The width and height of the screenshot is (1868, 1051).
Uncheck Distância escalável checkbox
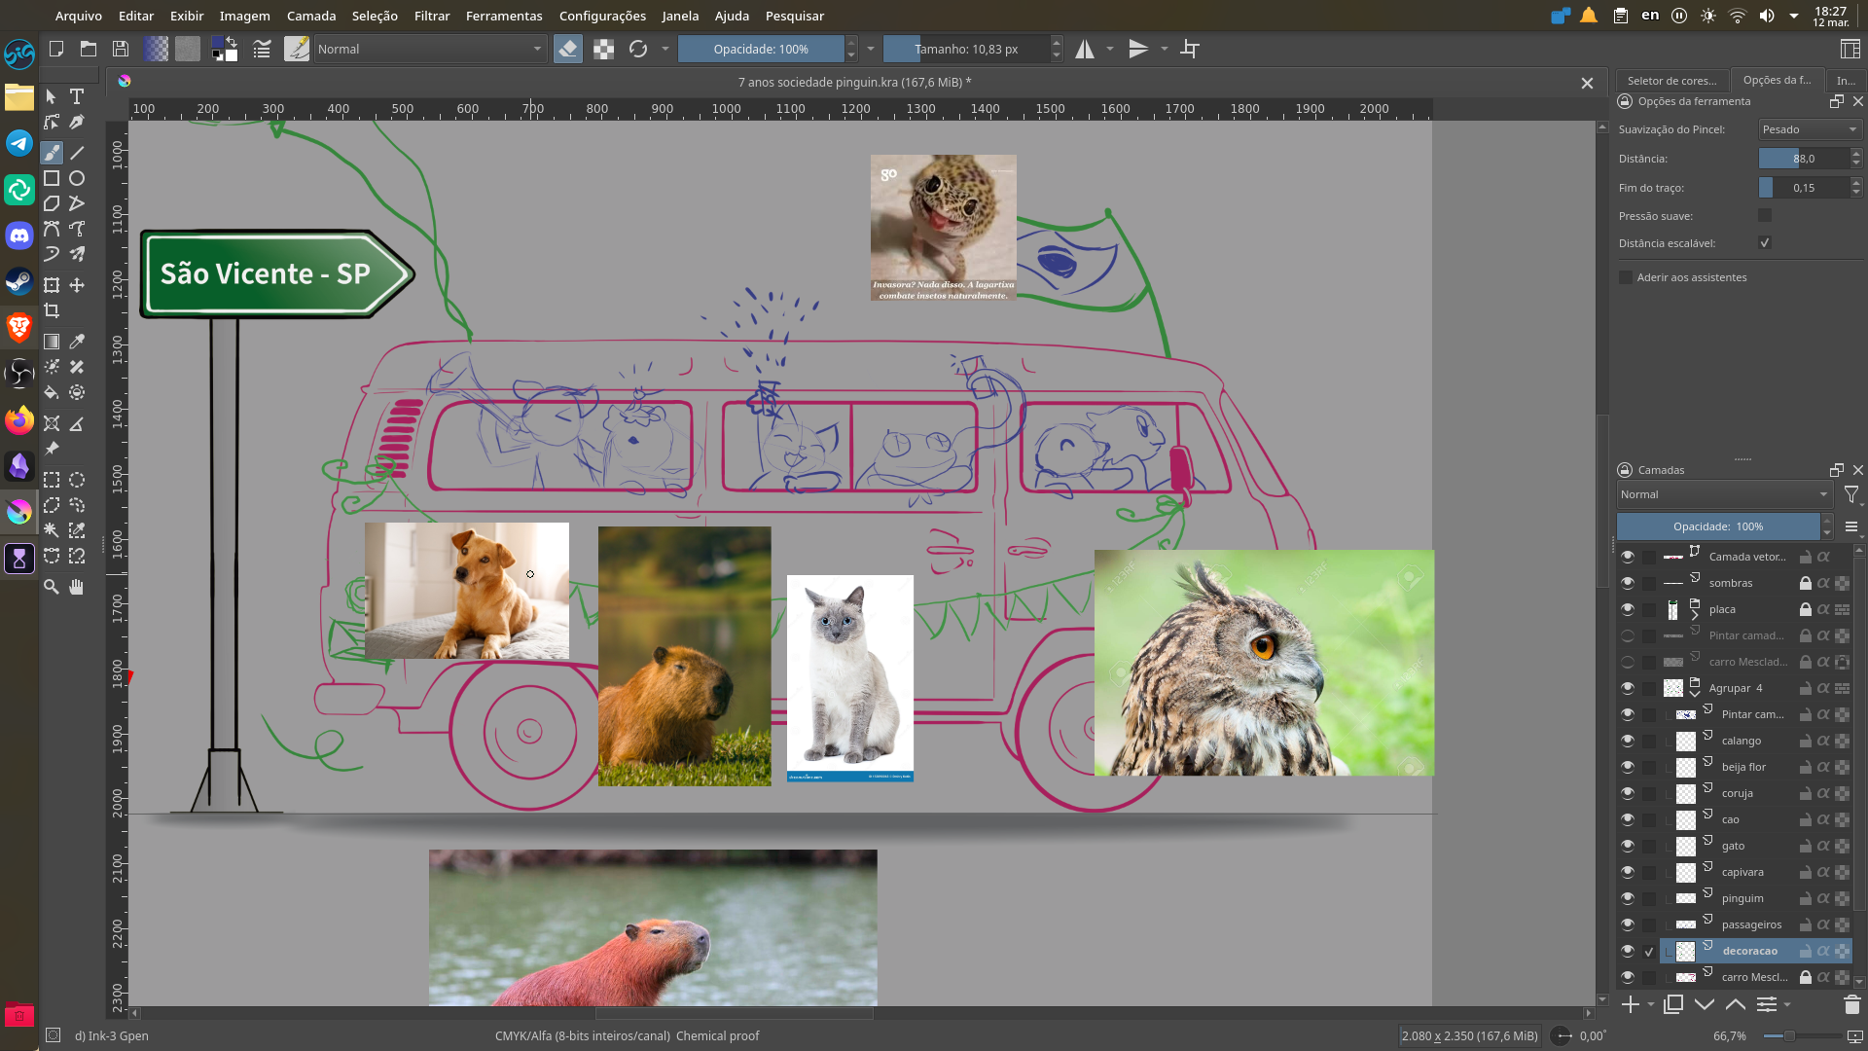click(1765, 243)
